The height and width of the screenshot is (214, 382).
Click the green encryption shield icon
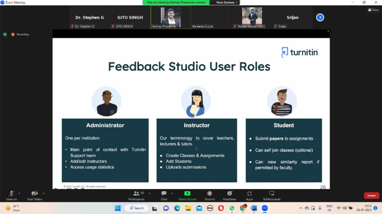click(5, 34)
